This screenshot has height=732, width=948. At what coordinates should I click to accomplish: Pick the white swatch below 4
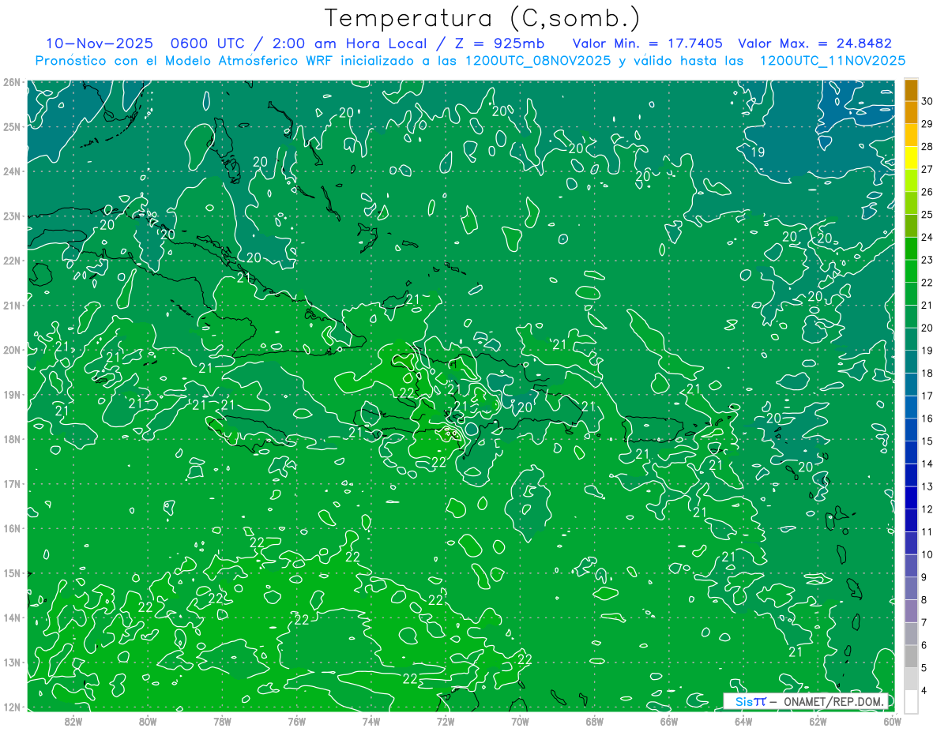point(911,700)
